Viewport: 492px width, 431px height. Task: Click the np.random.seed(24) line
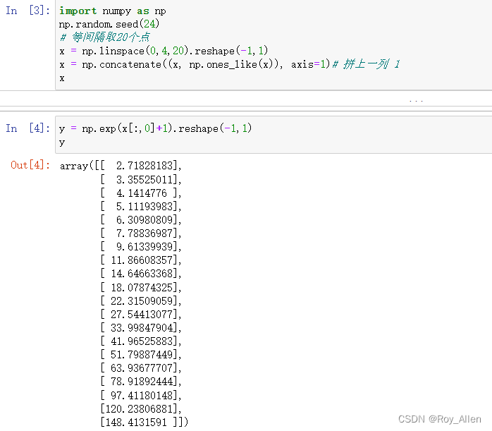pyautogui.click(x=109, y=24)
